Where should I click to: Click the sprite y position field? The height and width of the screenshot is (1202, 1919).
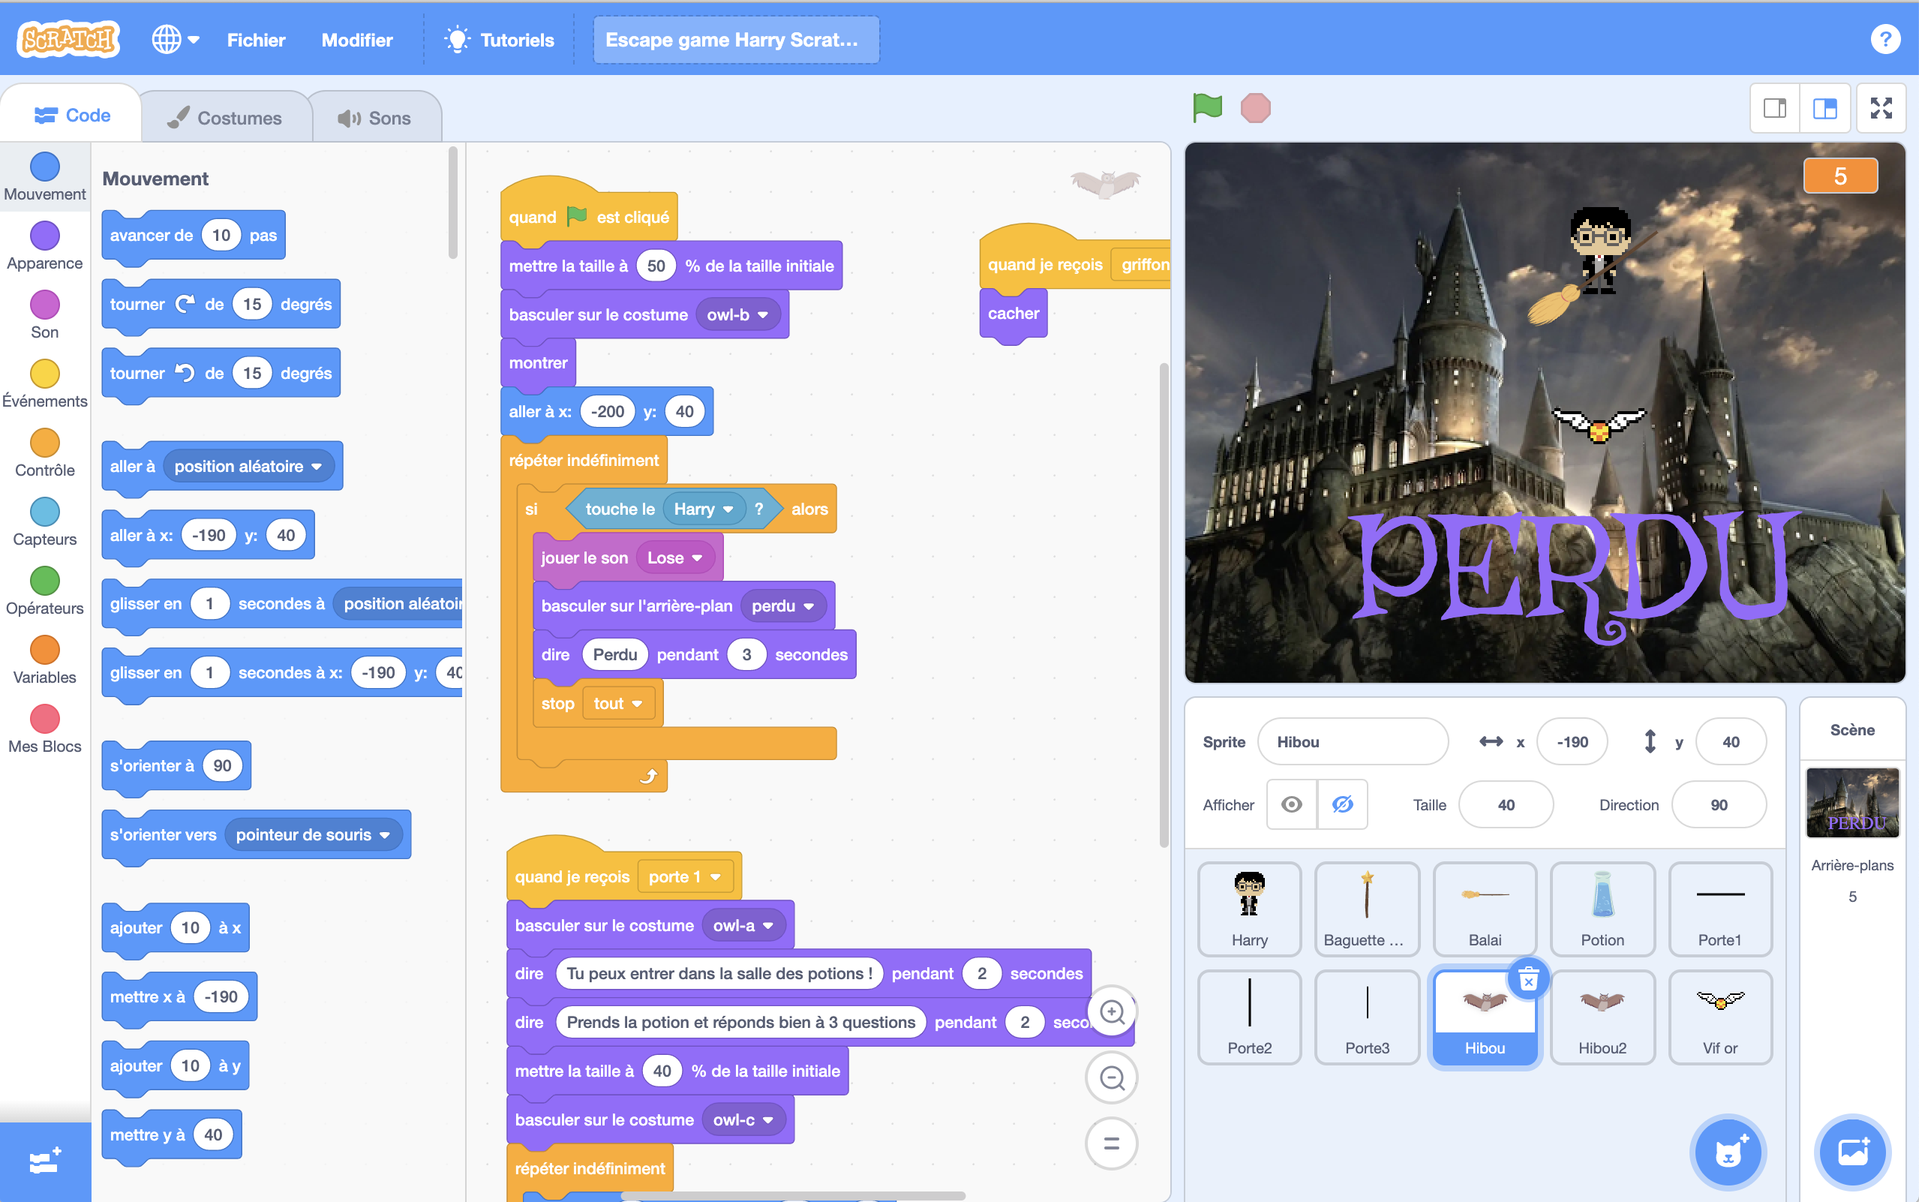1730,742
